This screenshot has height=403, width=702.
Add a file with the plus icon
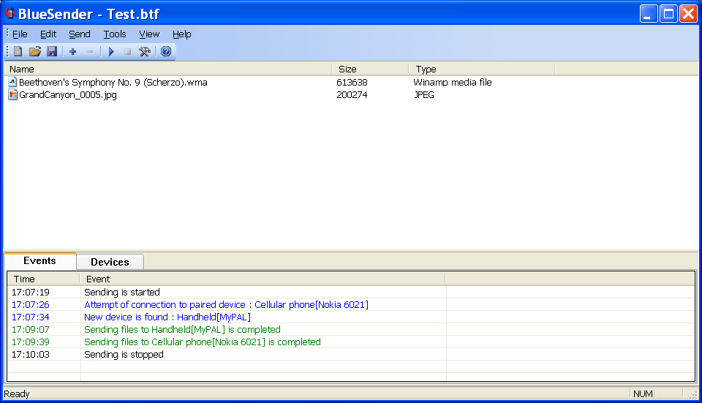pos(72,51)
